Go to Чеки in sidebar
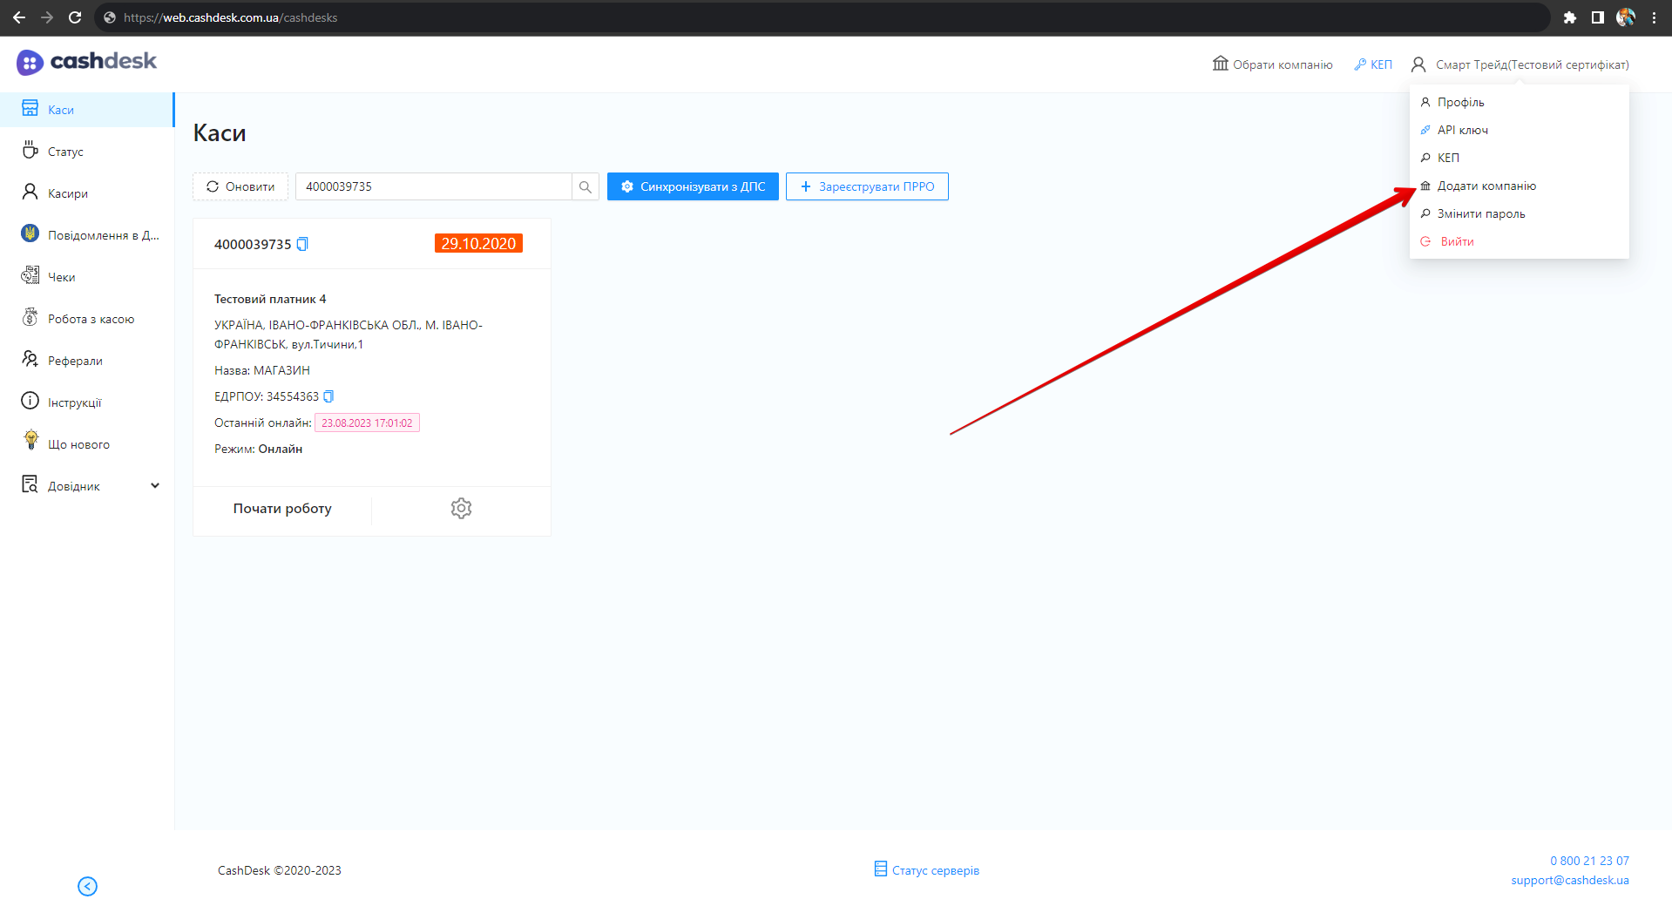Screen dimensions: 1672x906 [x=61, y=277]
